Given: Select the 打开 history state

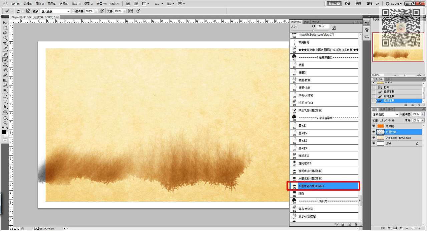Looking at the screenshot, I should pyautogui.click(x=386, y=87).
